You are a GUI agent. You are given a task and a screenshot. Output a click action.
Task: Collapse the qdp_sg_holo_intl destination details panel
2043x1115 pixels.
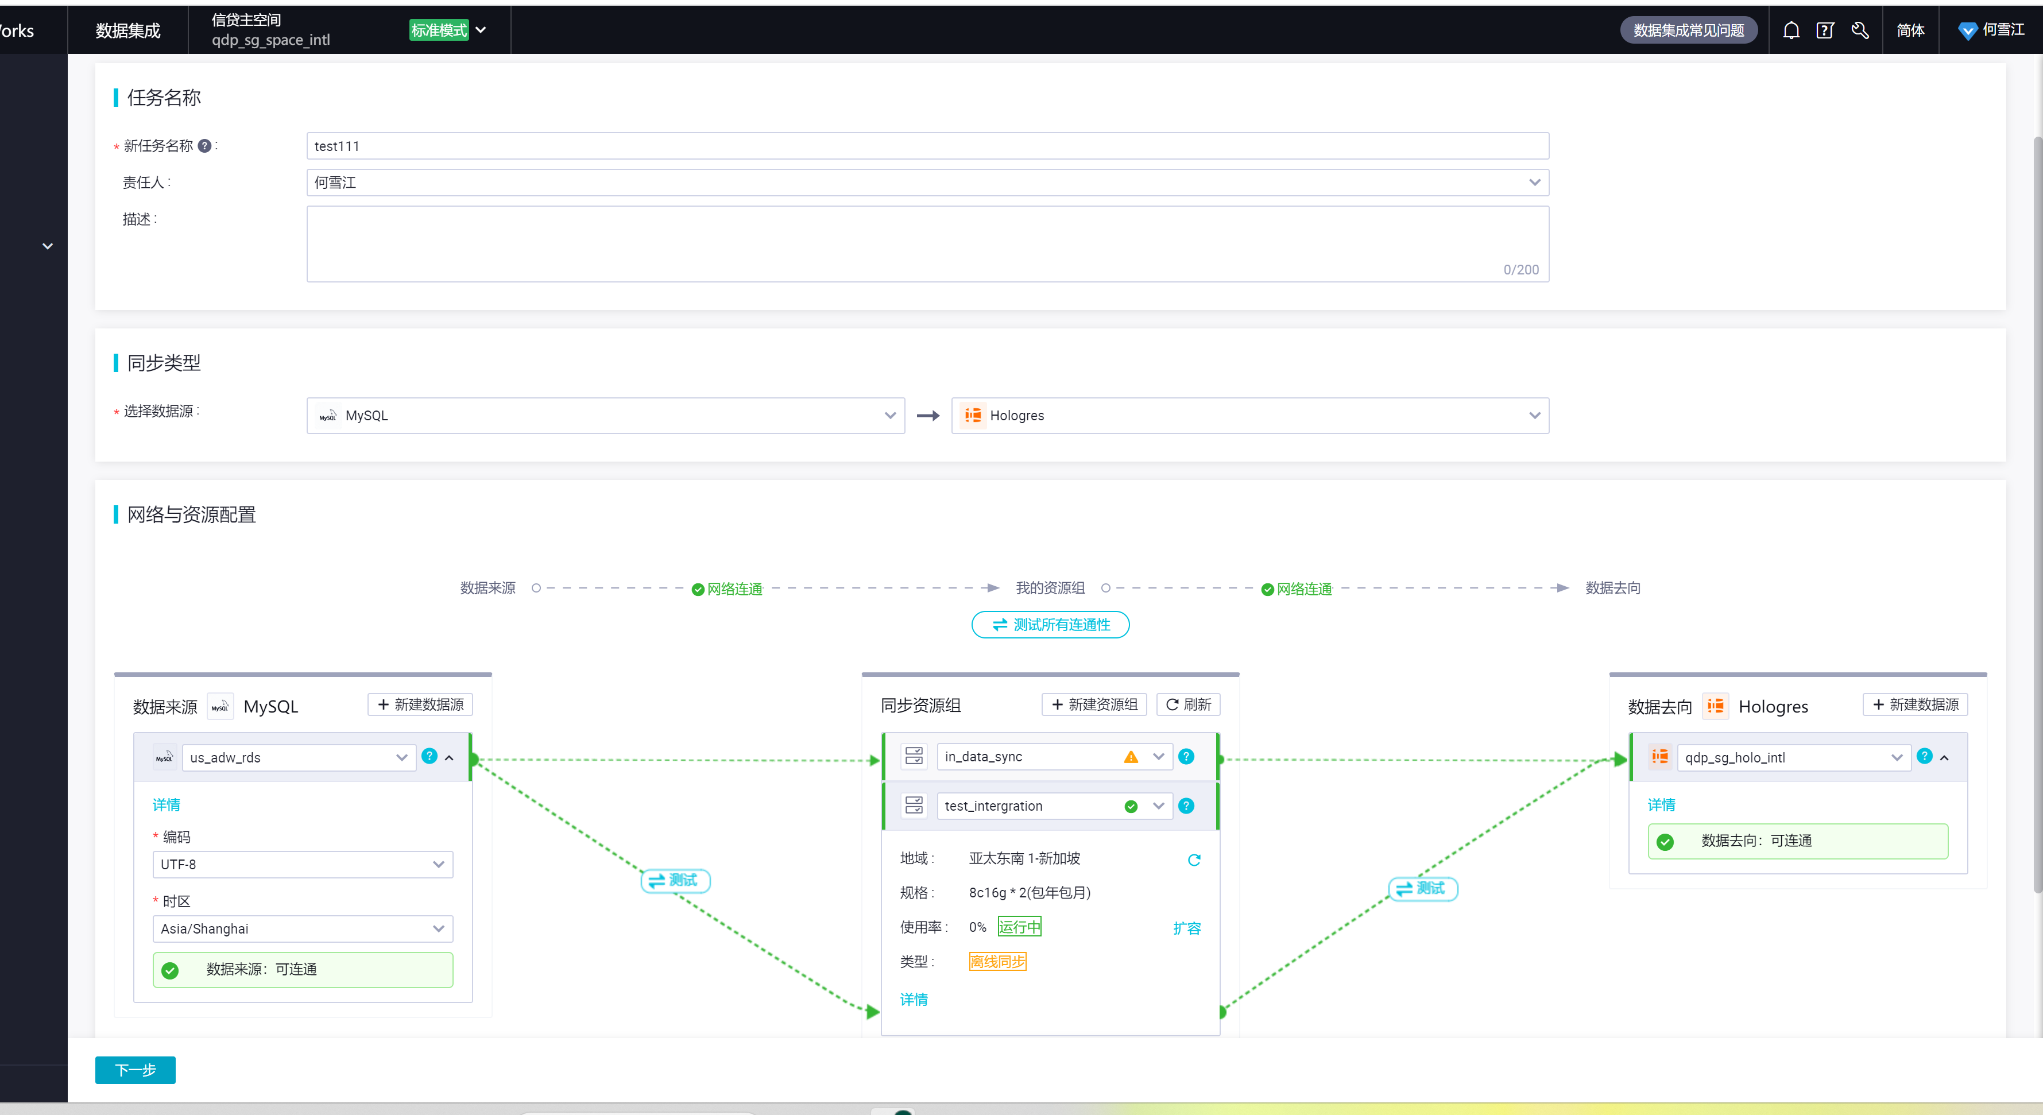point(1944,757)
